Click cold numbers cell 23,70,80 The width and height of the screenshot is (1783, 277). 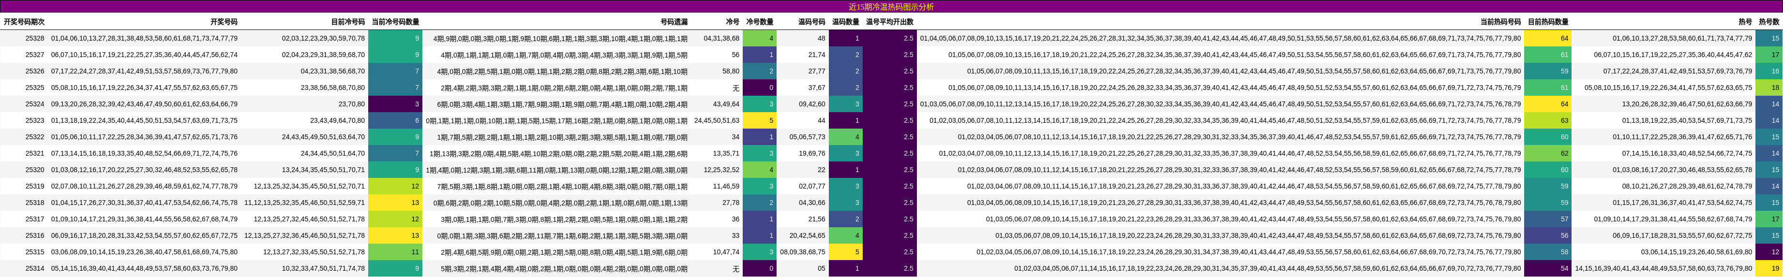pos(352,104)
